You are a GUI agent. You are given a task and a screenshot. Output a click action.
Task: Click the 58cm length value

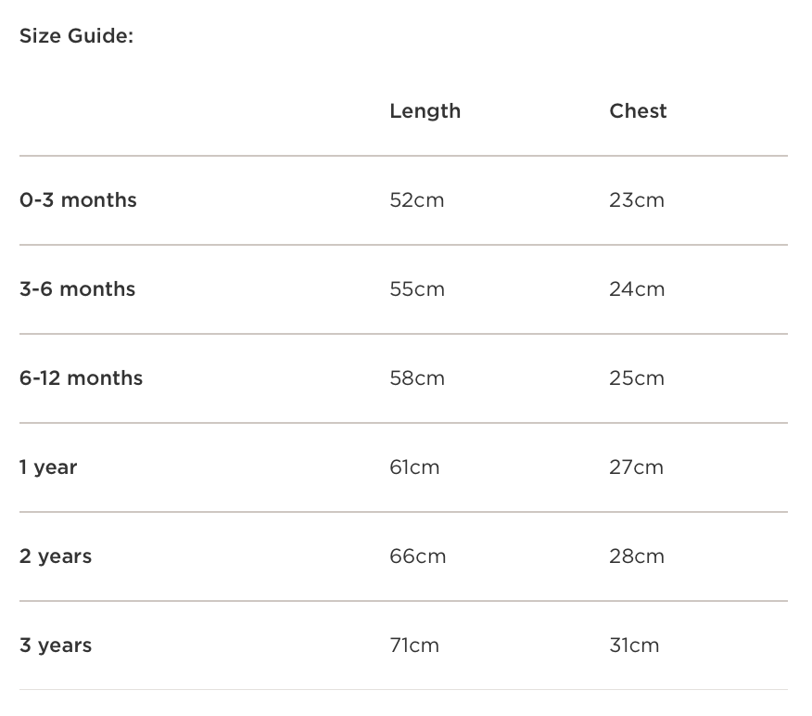point(417,378)
